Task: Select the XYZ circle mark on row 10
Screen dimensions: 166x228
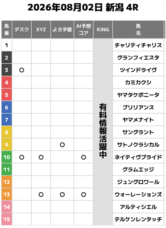Action: (x=41, y=157)
